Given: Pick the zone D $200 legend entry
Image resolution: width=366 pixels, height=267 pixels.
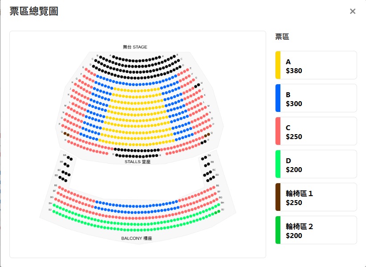Looking at the screenshot, I should tap(317, 164).
